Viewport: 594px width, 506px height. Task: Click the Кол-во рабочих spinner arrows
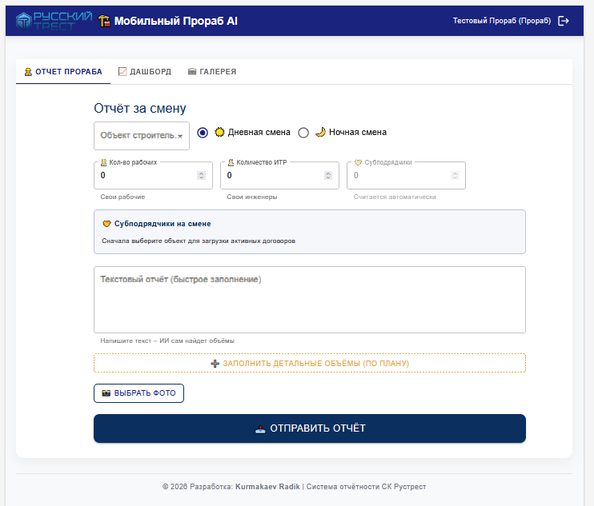pyautogui.click(x=201, y=176)
